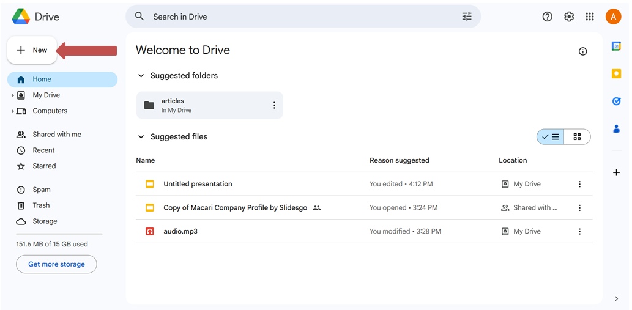Click the storage usage bar
The height and width of the screenshot is (310, 632).
[59, 234]
